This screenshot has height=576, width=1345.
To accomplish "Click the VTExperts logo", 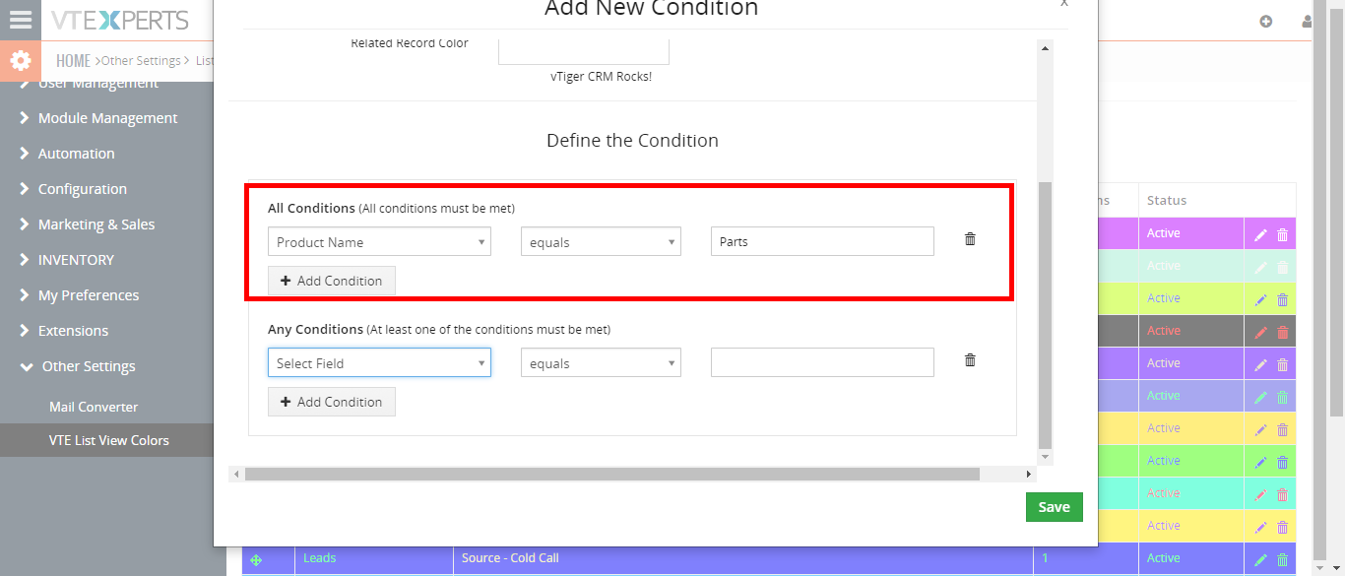I will [119, 20].
